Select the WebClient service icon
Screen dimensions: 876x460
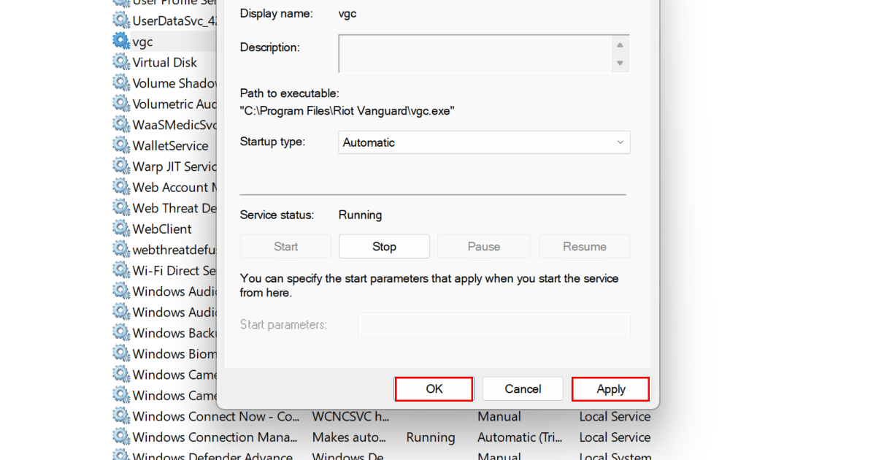pos(121,229)
